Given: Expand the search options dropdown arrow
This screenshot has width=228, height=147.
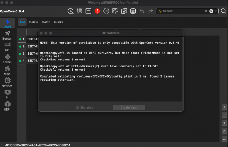Looking at the screenshot, I should pyautogui.click(x=216, y=11).
